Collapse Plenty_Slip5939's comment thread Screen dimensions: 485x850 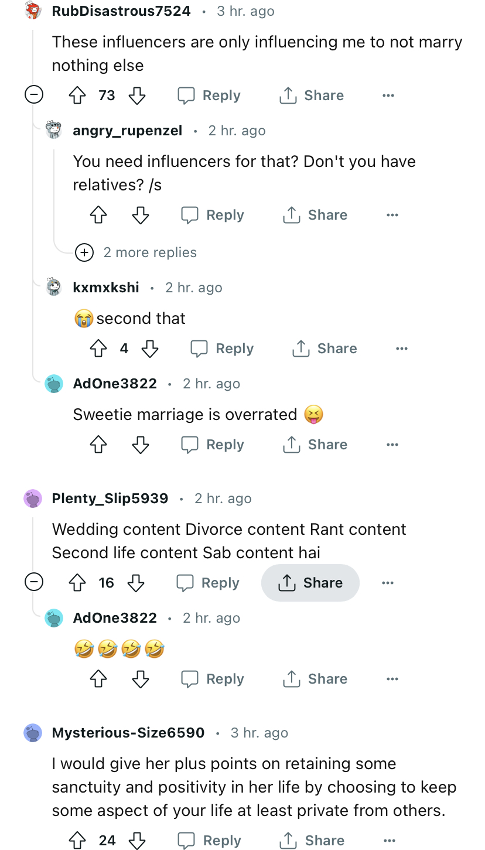(34, 582)
